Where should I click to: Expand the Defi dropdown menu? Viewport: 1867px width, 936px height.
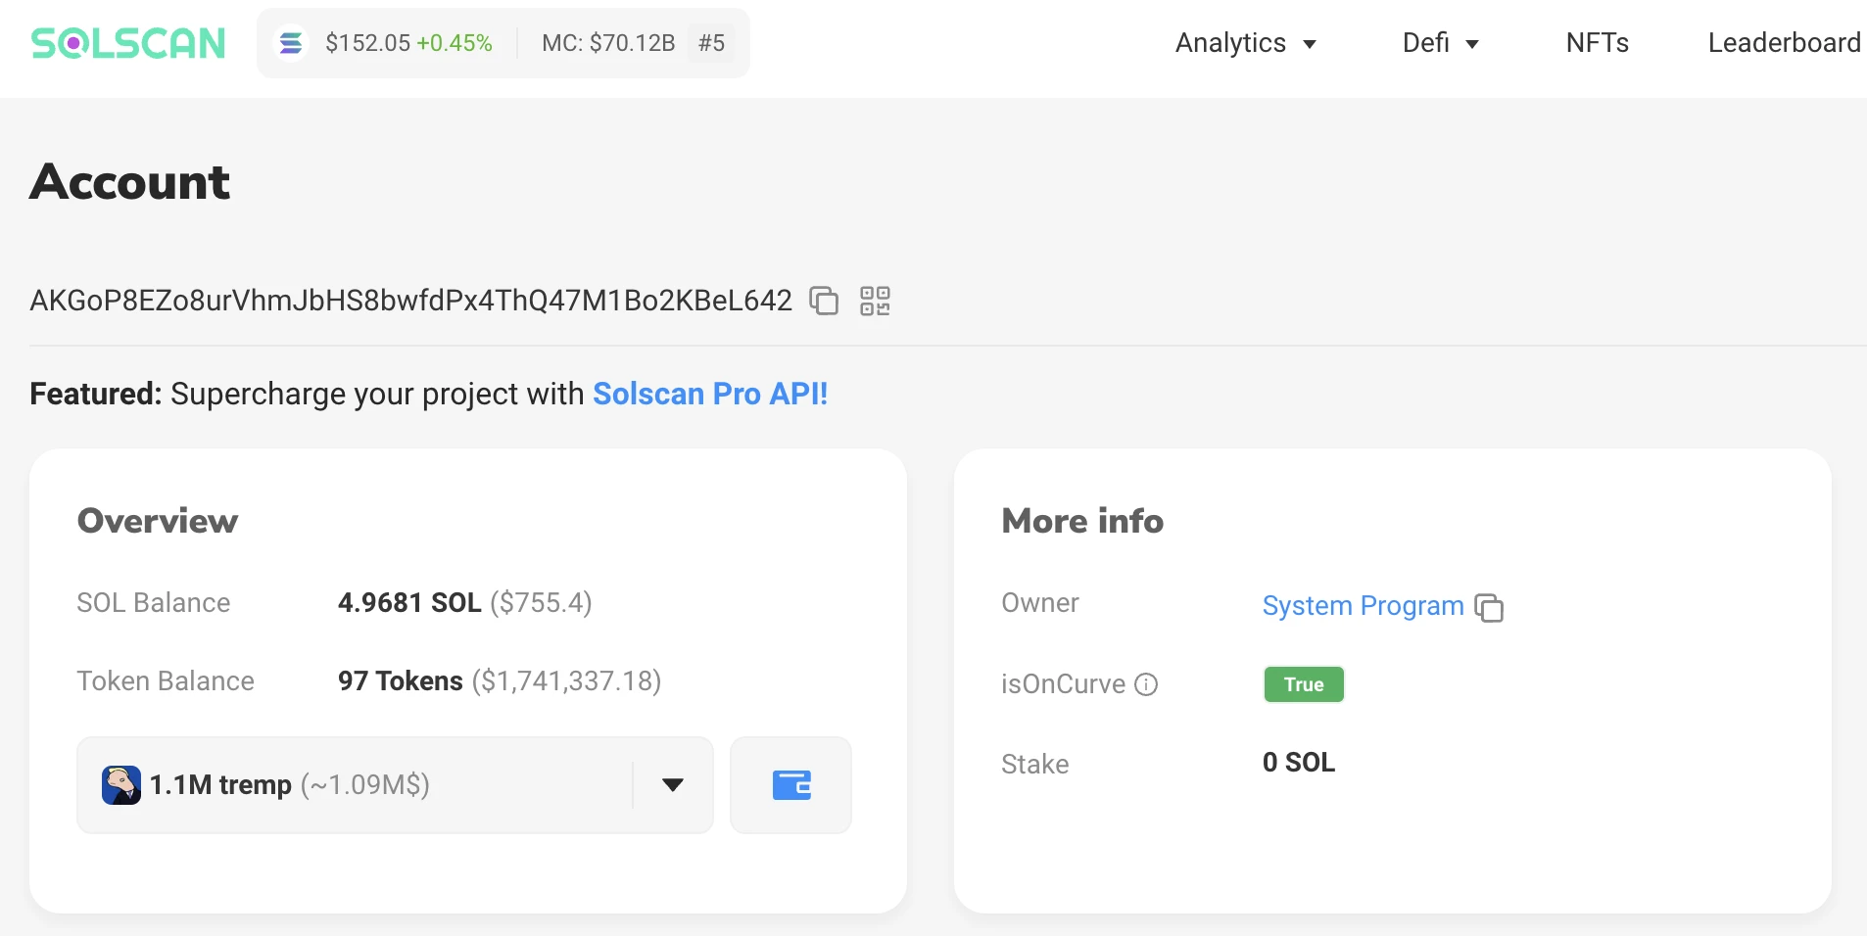[x=1440, y=43]
